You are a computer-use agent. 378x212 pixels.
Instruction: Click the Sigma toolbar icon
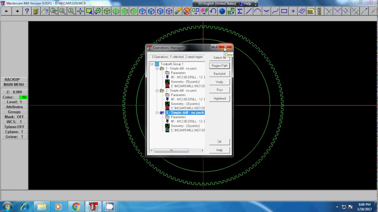240,11
